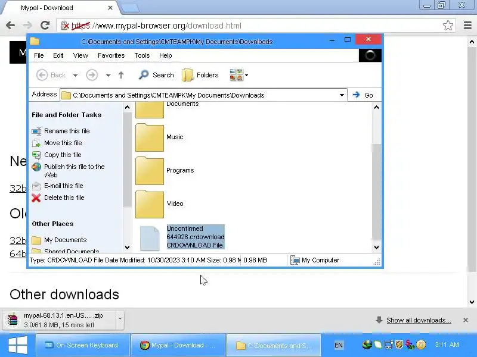
Task: Toggle the Folders pane in Explorer
Action: (x=200, y=75)
